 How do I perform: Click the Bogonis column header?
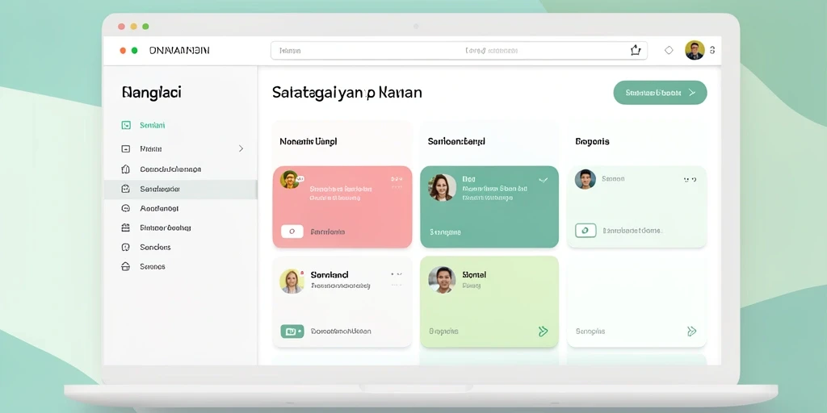(x=592, y=141)
